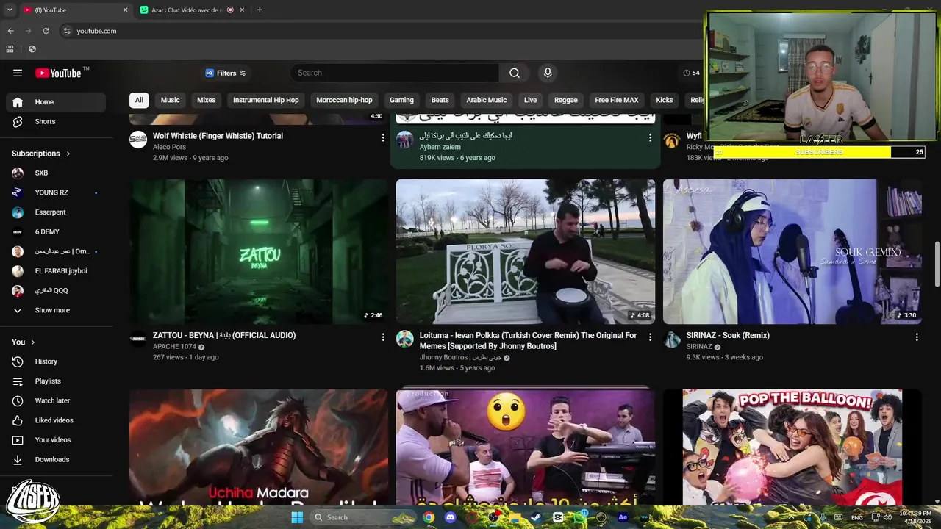Select the Gaming filter chip
The image size is (941, 529).
(401, 100)
